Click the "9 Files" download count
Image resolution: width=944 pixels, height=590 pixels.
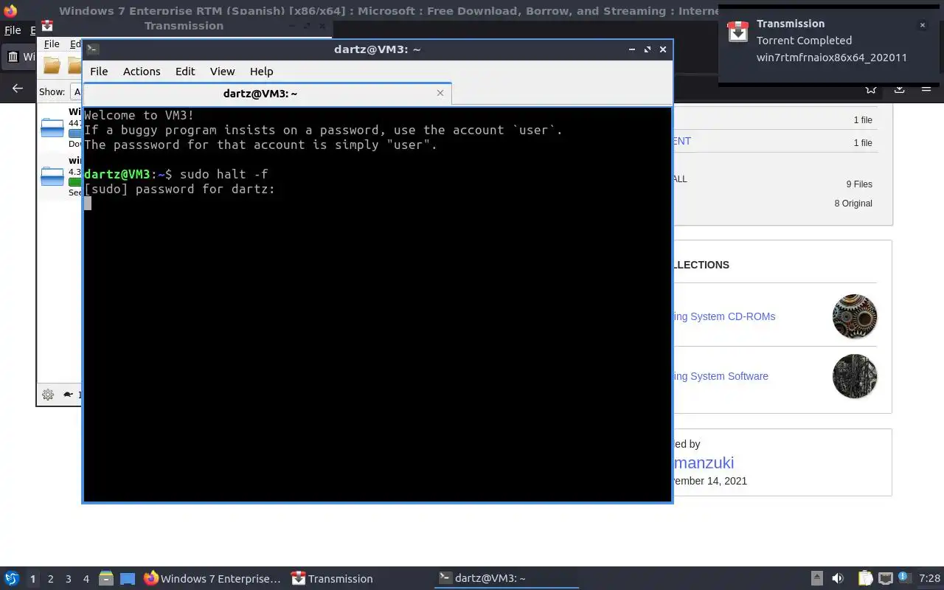click(859, 184)
